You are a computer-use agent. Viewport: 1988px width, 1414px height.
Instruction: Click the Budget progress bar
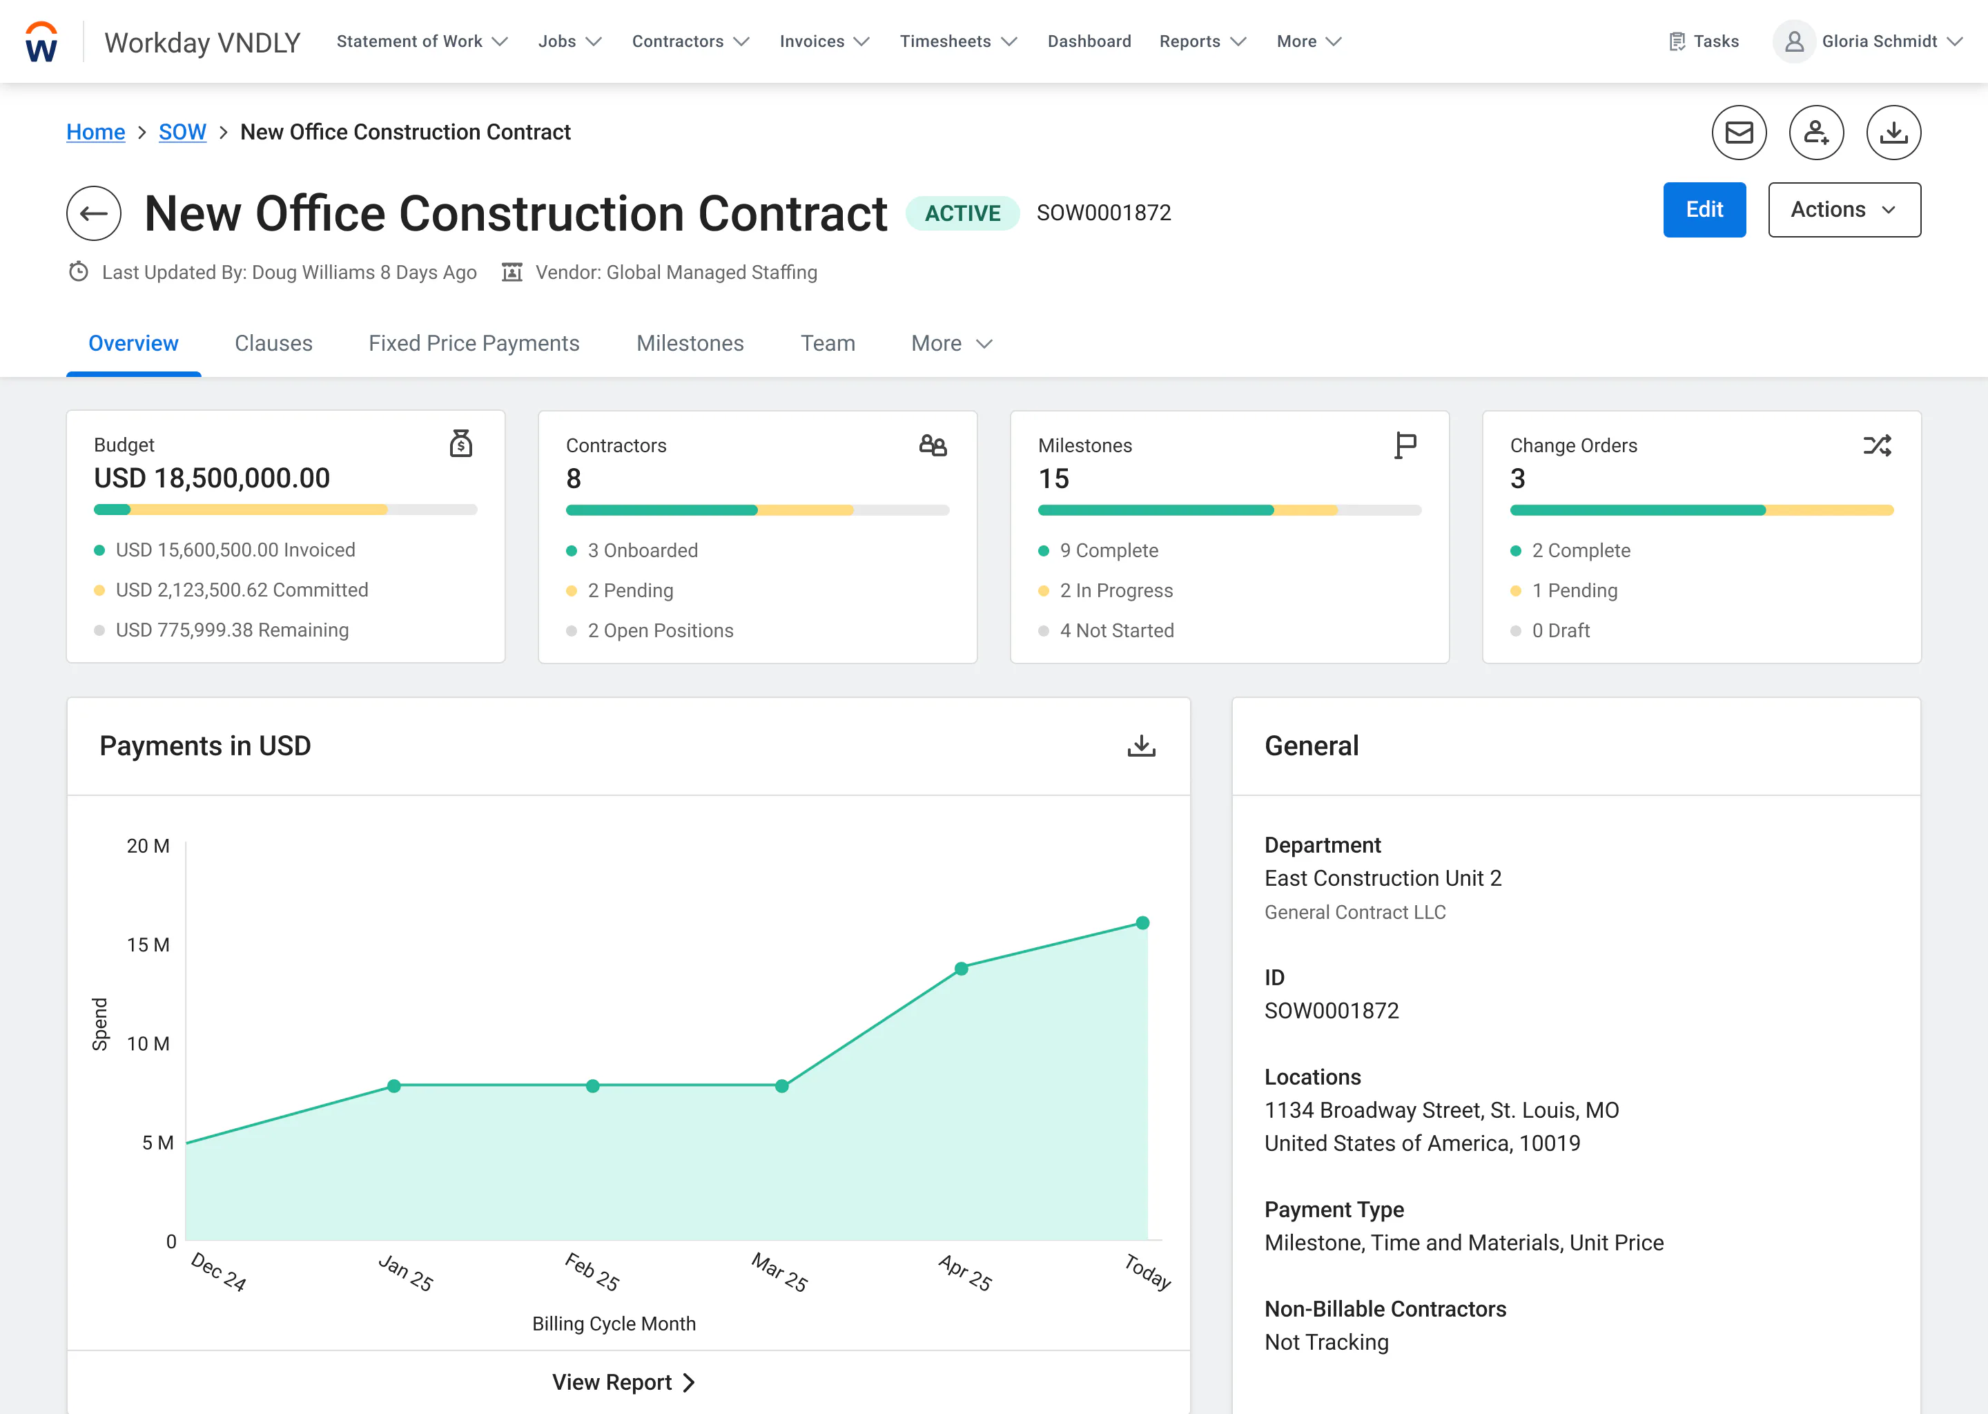point(286,510)
